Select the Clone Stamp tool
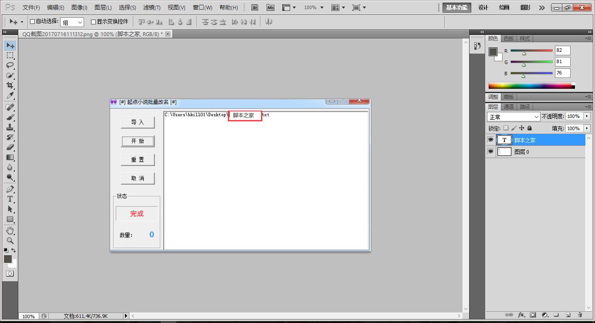 [x=10, y=127]
